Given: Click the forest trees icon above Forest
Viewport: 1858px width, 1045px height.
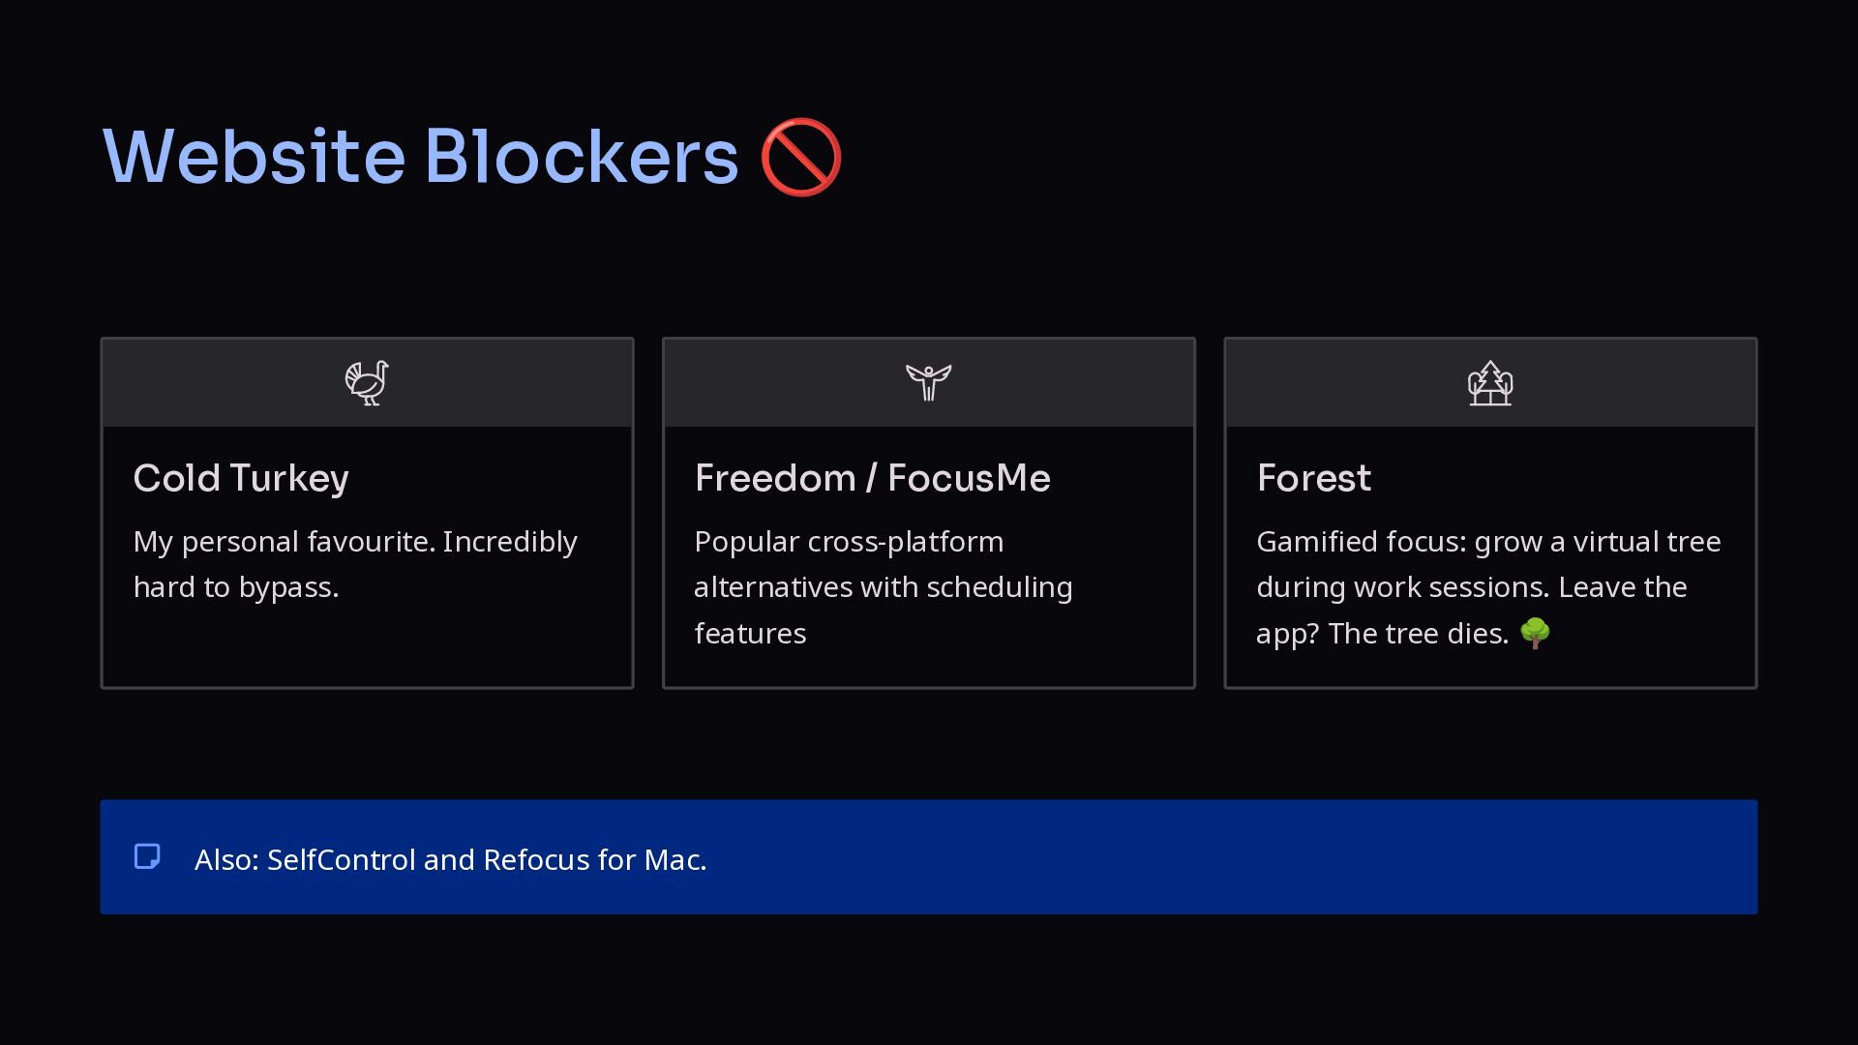Looking at the screenshot, I should click(x=1490, y=383).
